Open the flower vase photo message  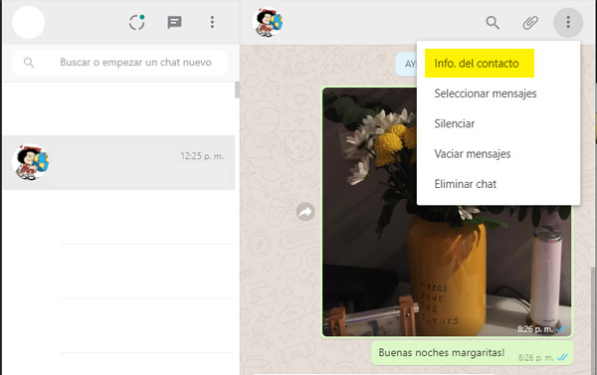point(447,212)
